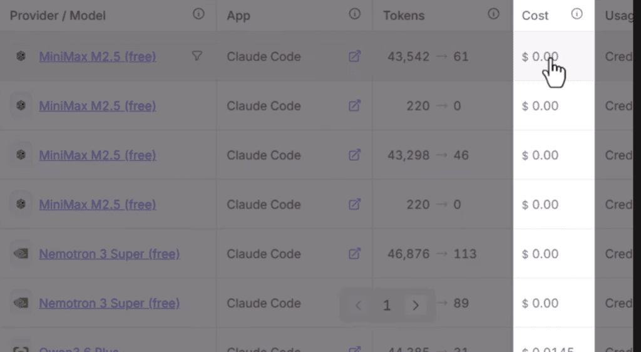
Task: Select page number 1 in pagination
Action: 387,306
